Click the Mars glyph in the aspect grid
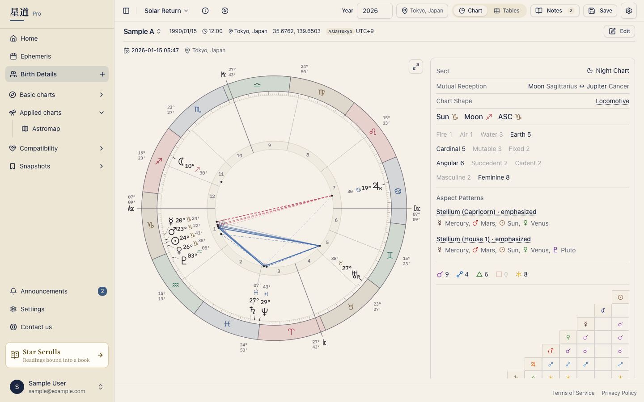644x402 pixels. [x=551, y=351]
